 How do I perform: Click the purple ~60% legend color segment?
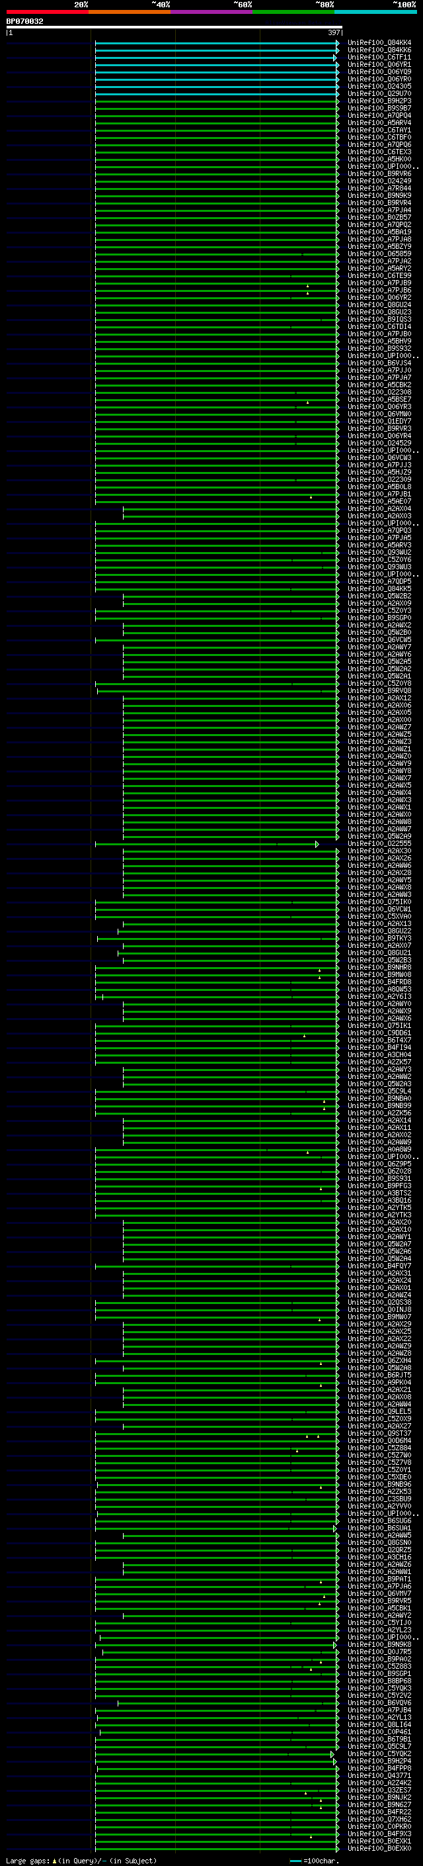(211, 12)
